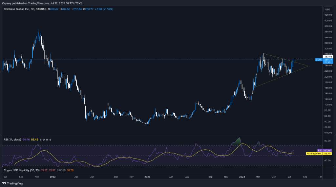Click the triangle pattern apex point
Image resolution: width=336 pixels, height=187 pixels.
click(308, 66)
